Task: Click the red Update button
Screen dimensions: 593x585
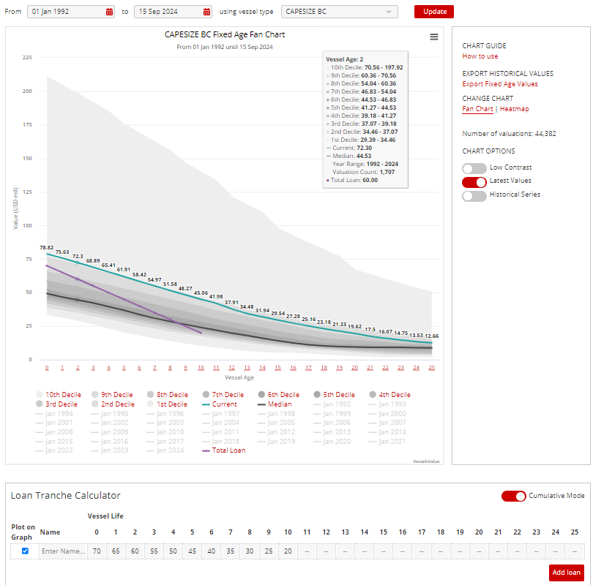Action: 433,12
